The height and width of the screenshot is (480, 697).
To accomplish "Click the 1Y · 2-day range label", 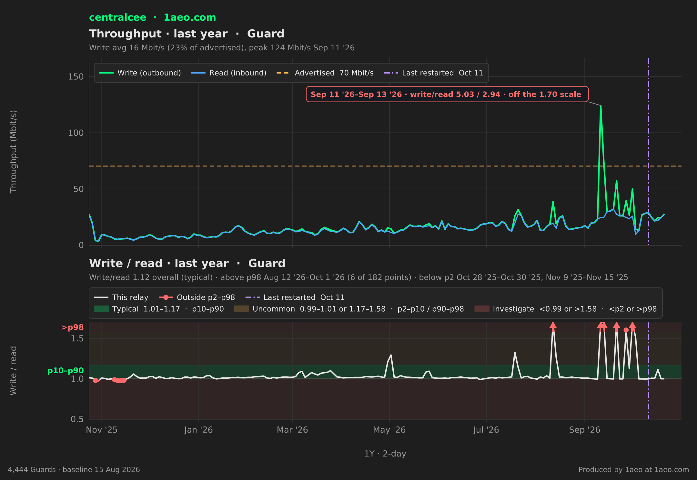I will [x=385, y=454].
